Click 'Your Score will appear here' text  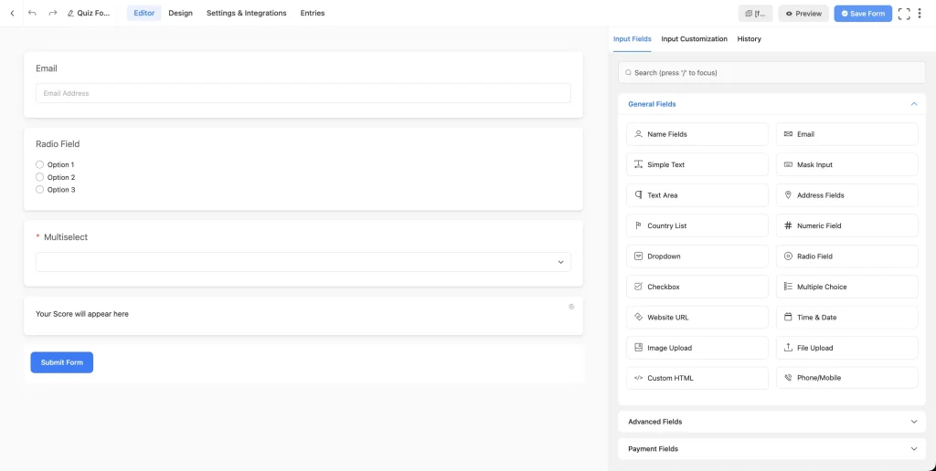click(82, 314)
